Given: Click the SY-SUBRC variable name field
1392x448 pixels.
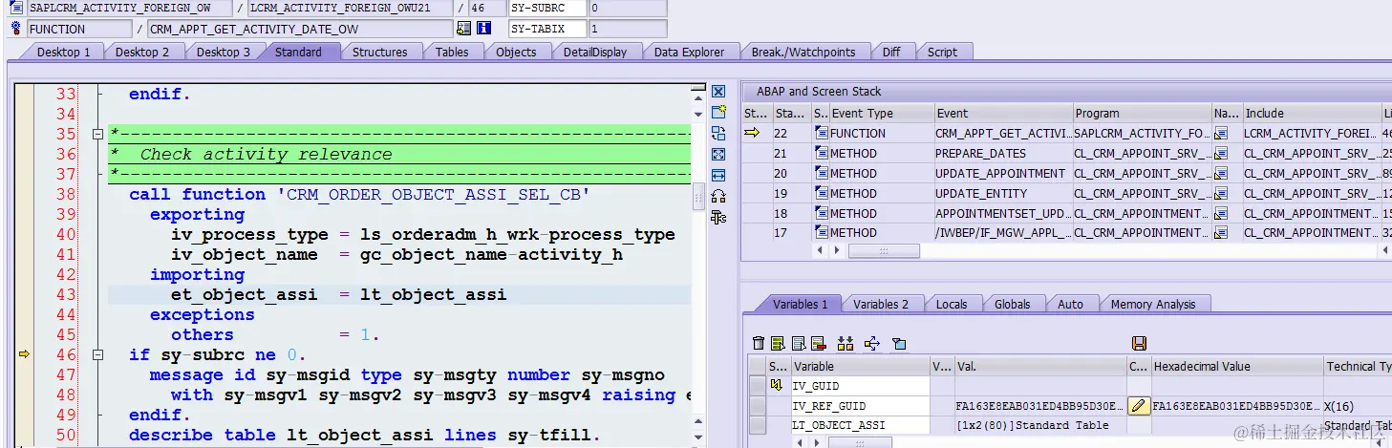Looking at the screenshot, I should coord(546,8).
